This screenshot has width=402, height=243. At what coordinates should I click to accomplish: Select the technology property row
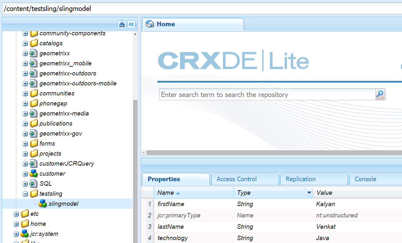click(x=272, y=238)
